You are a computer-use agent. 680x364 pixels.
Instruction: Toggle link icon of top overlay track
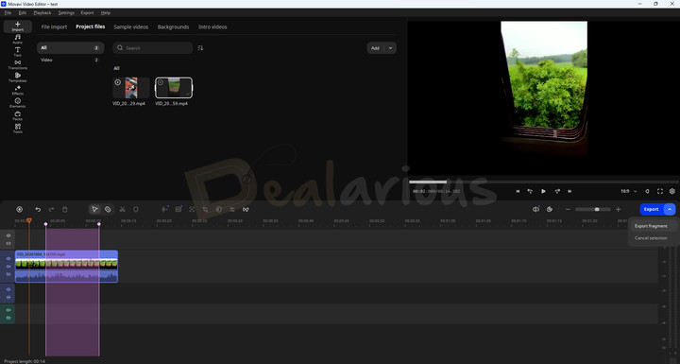[x=8, y=243]
